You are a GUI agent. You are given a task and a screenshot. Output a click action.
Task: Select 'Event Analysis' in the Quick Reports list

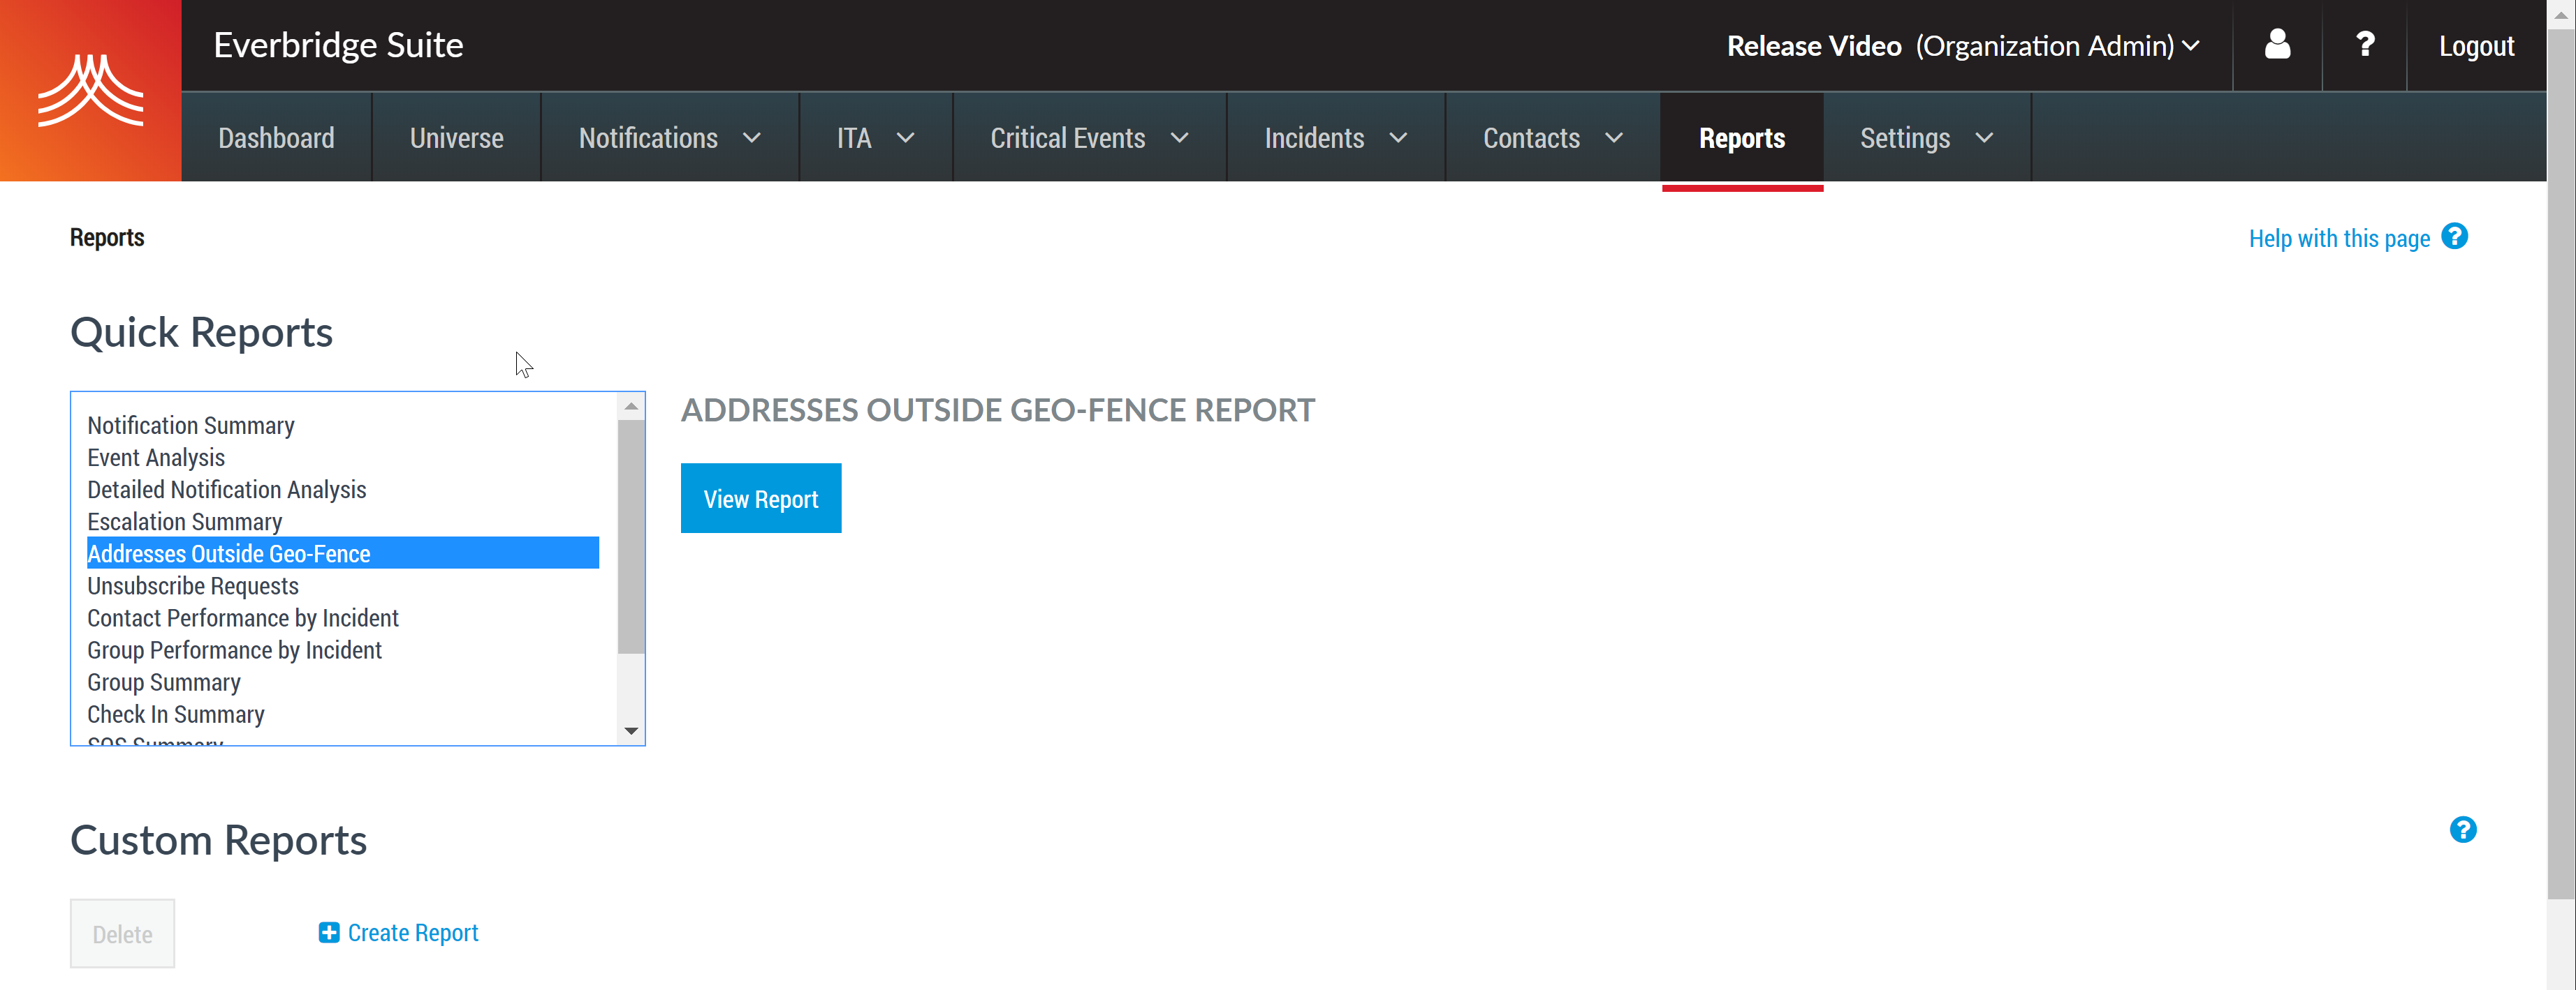[156, 456]
